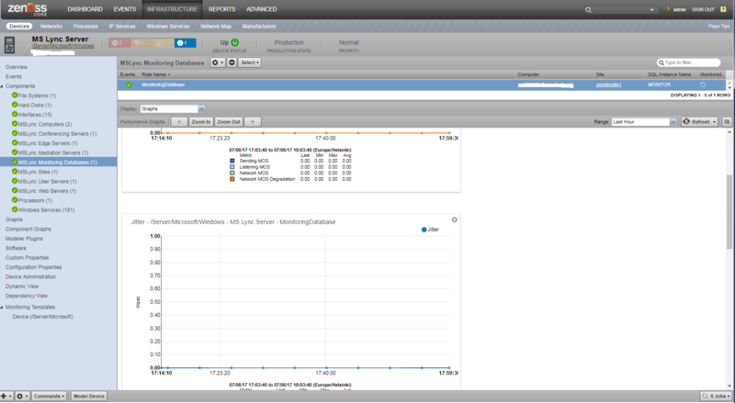This screenshot has width=735, height=403.
Task: Open the Commands dropdown in the bottom bar
Action: pos(50,396)
